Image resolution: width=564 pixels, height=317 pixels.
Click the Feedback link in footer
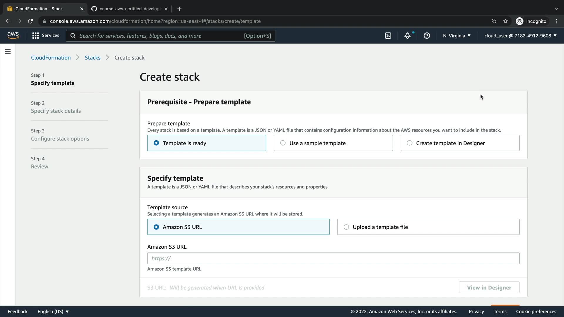(18, 311)
